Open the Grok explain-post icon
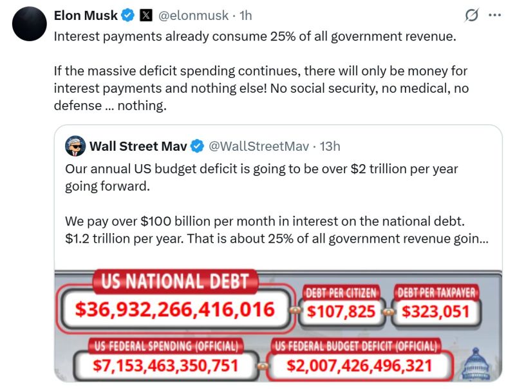 click(471, 15)
